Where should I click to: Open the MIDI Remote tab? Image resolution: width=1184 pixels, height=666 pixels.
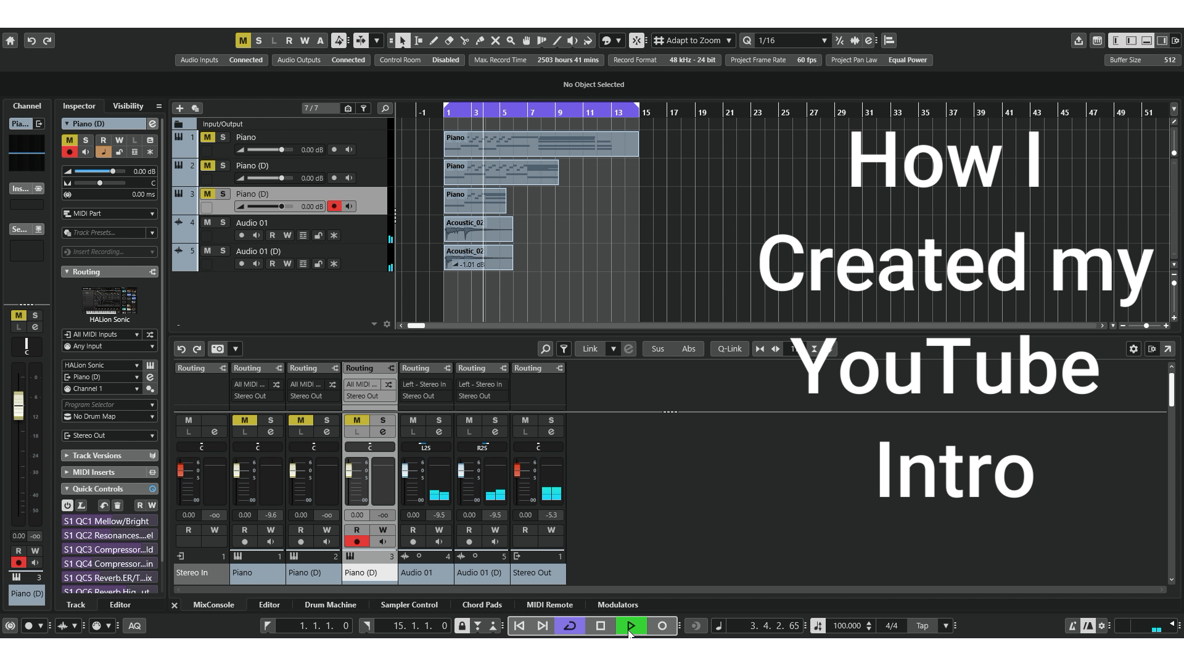550,605
